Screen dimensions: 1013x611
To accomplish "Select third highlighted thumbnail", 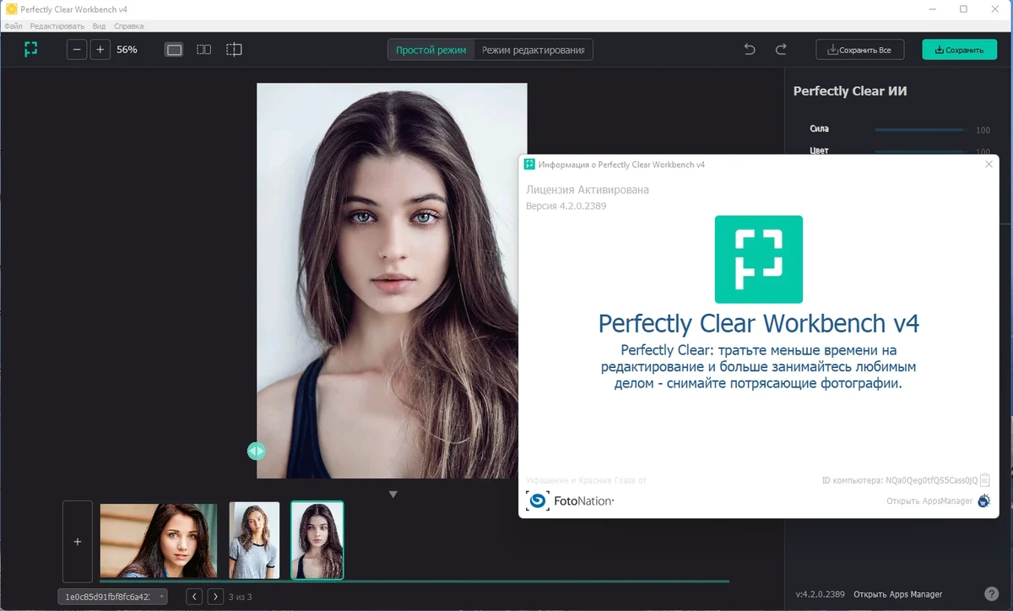I will (x=317, y=540).
